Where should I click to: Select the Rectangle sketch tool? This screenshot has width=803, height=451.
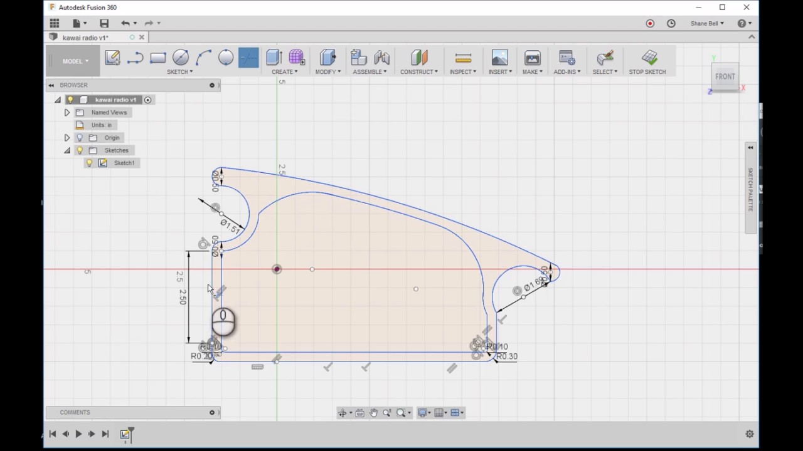[x=157, y=58]
